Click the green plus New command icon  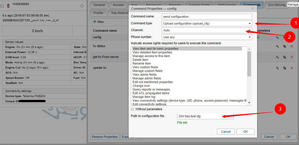(95, 22)
